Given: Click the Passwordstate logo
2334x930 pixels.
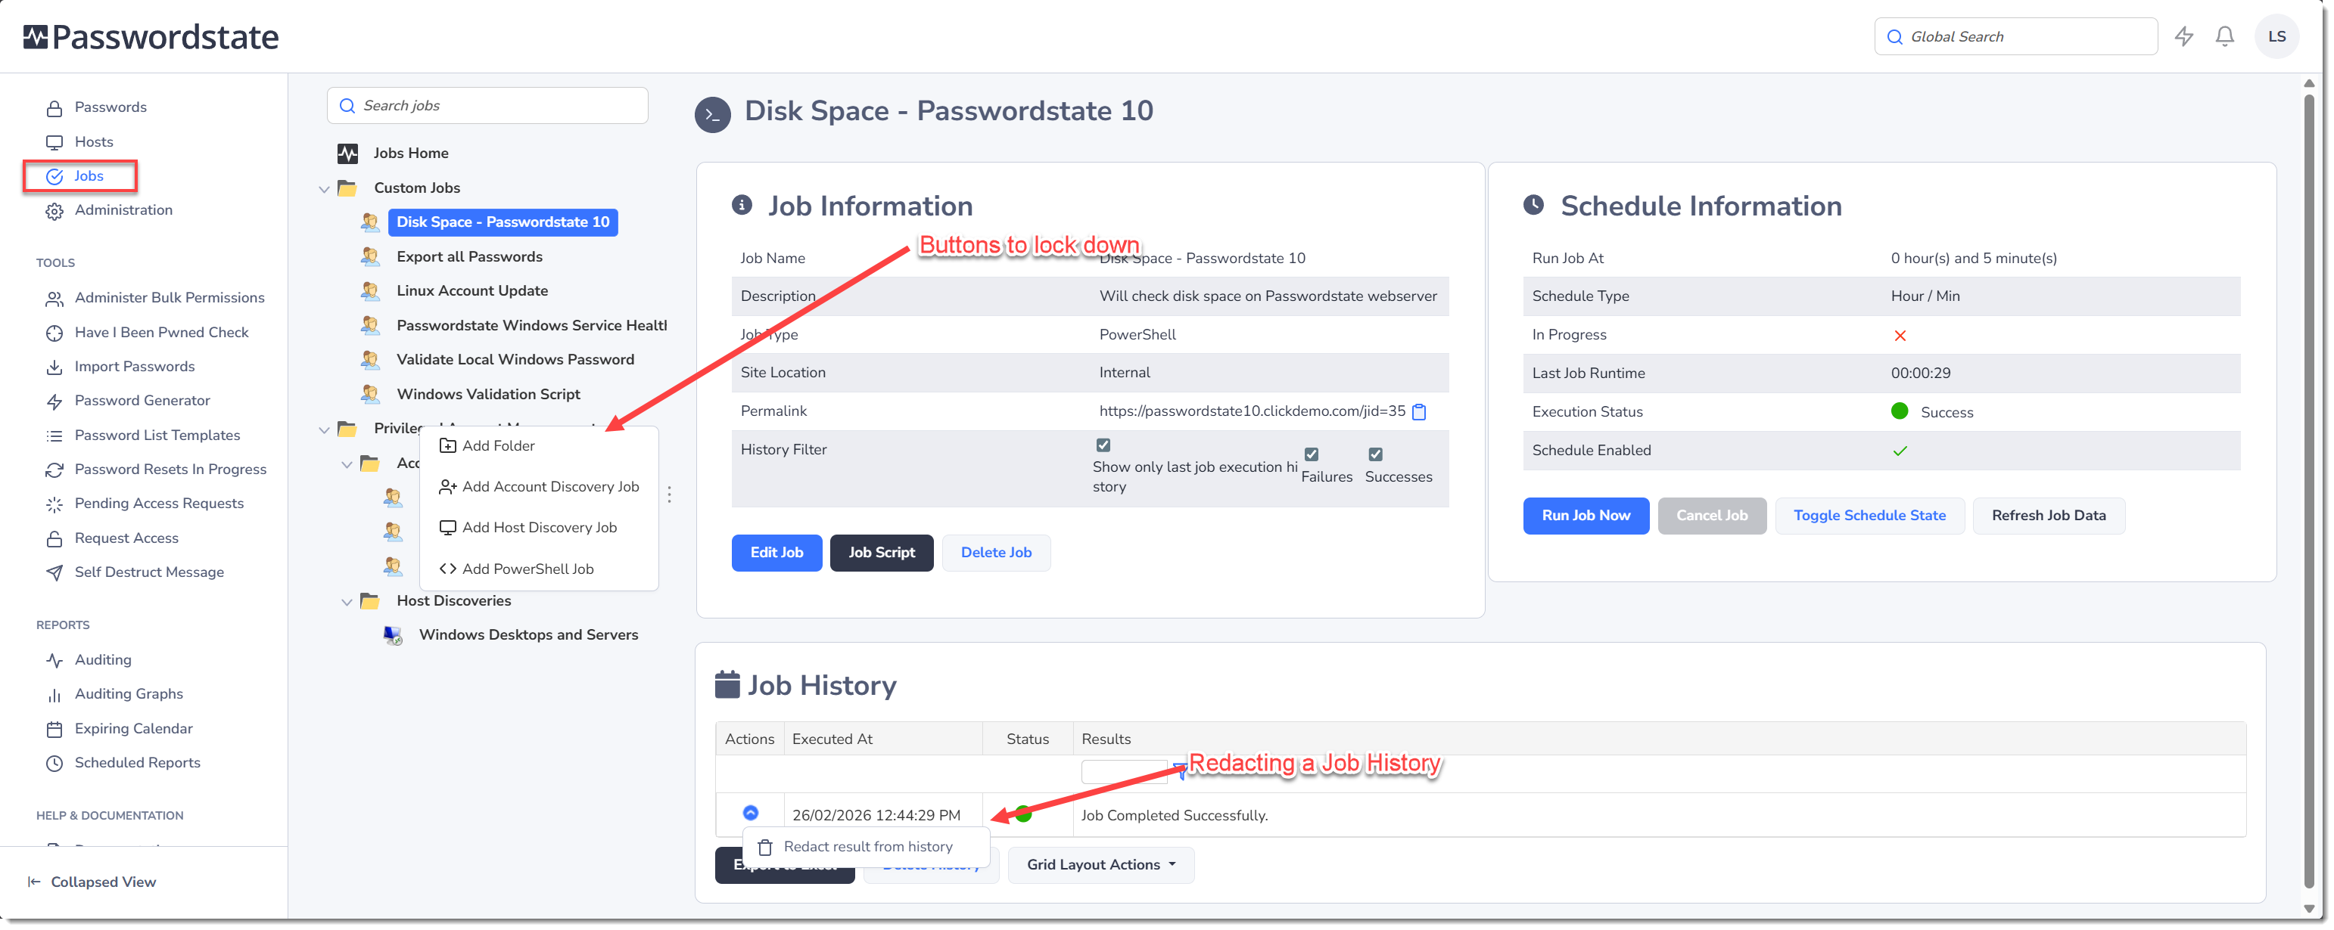Looking at the screenshot, I should pyautogui.click(x=151, y=36).
